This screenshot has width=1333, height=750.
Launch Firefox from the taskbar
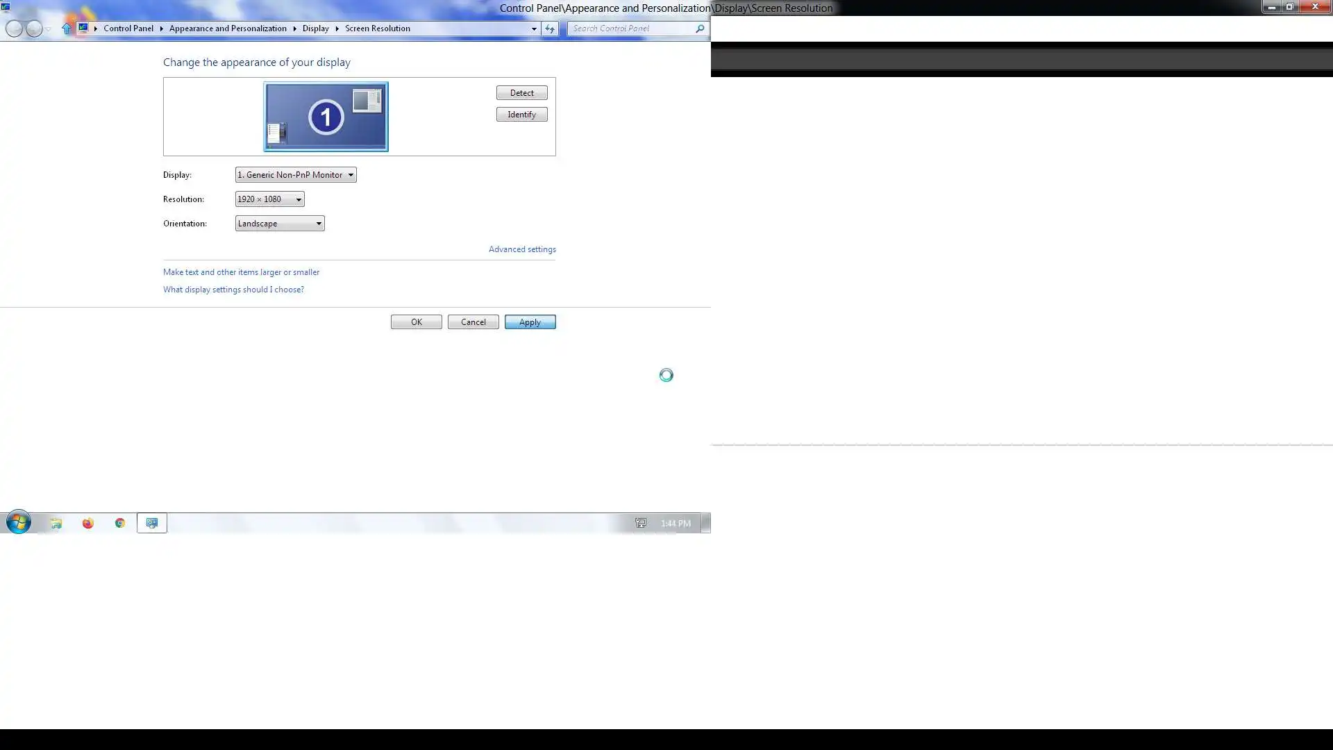click(x=87, y=523)
